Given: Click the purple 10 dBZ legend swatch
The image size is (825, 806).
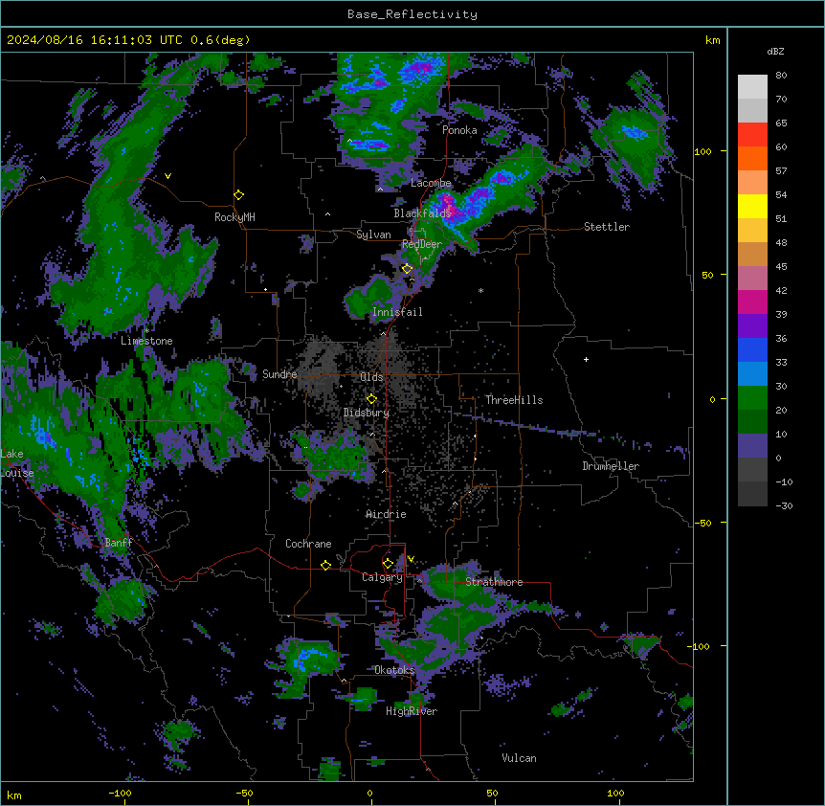Looking at the screenshot, I should (x=752, y=446).
